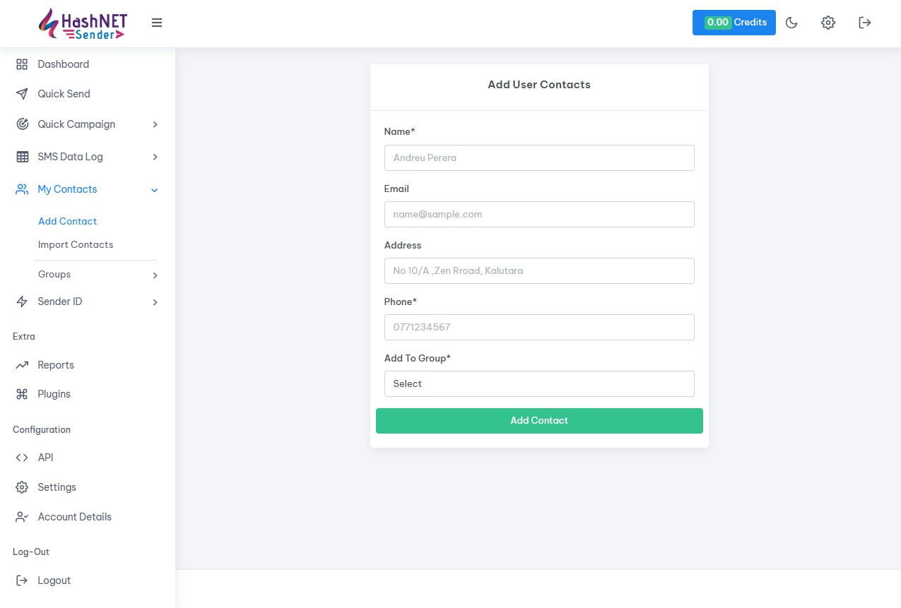This screenshot has height=608, width=901.
Task: Open the Add To Group dropdown
Action: click(x=538, y=383)
